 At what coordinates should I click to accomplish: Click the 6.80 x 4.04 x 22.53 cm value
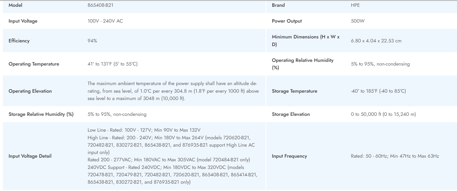tap(376, 41)
